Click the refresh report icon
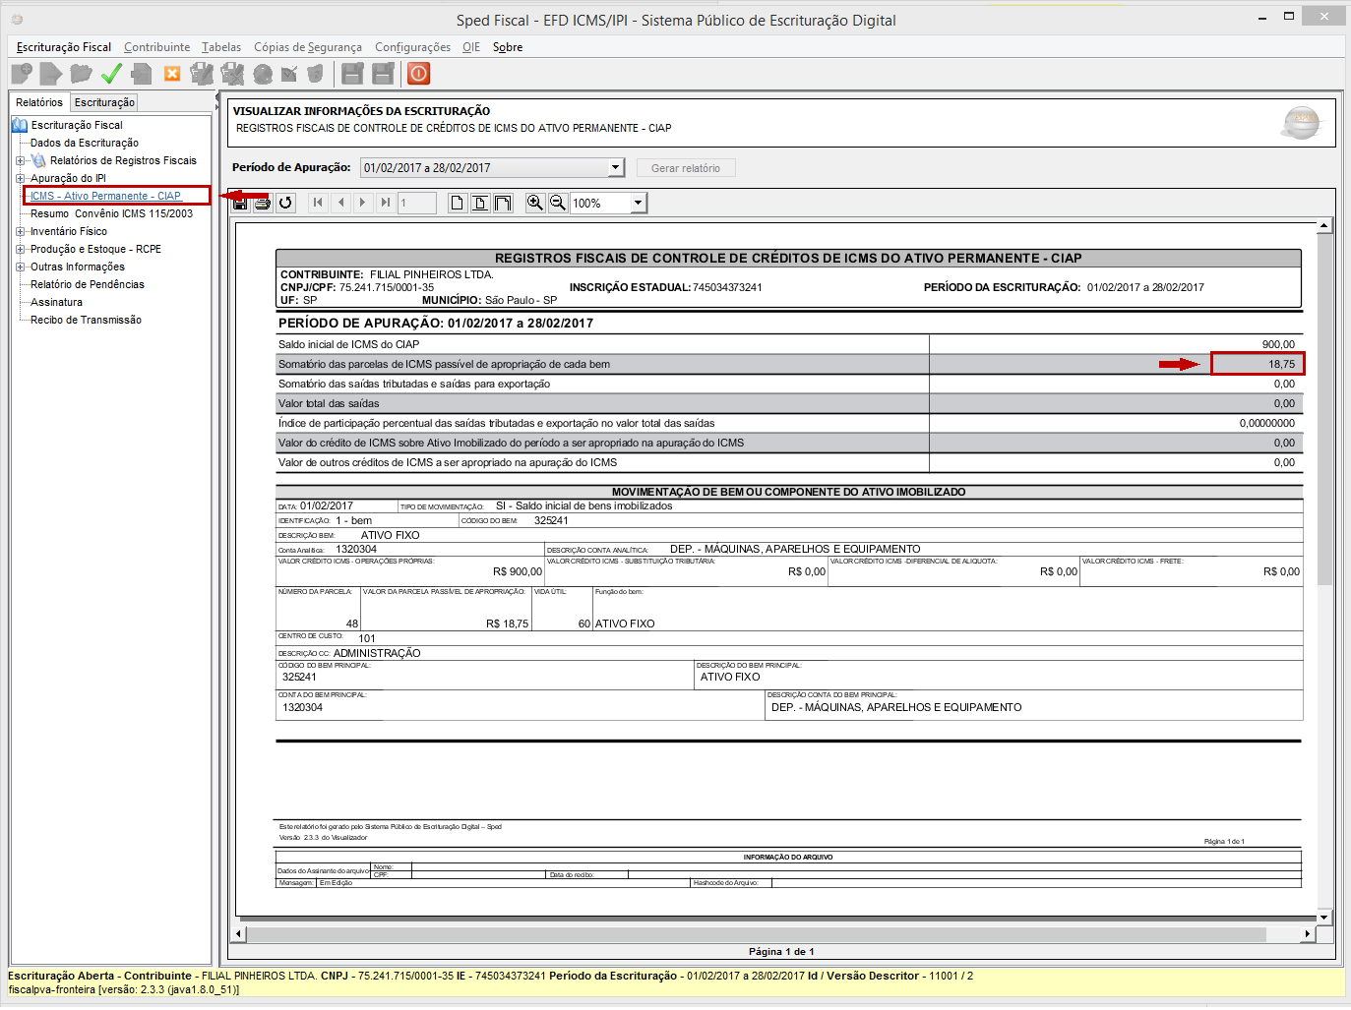Viewport: 1351px width, 1010px height. point(285,203)
